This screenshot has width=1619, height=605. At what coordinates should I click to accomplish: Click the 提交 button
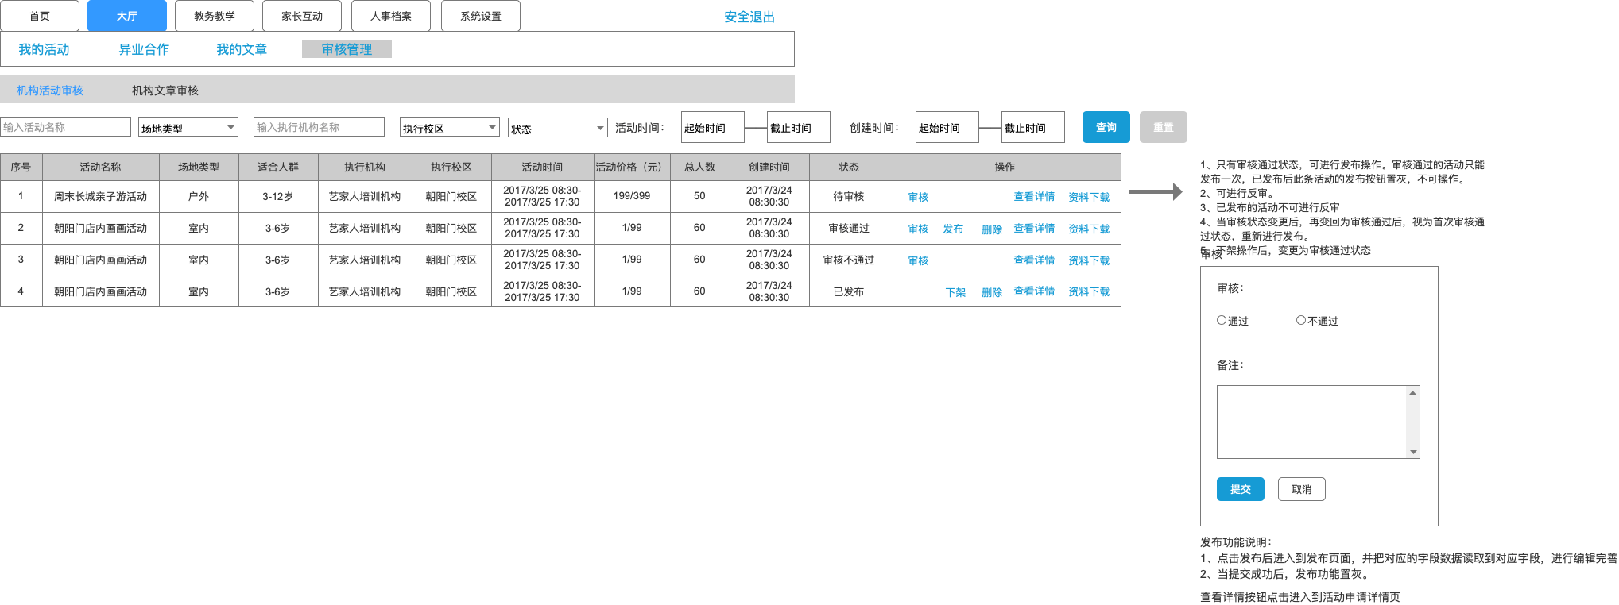1240,489
